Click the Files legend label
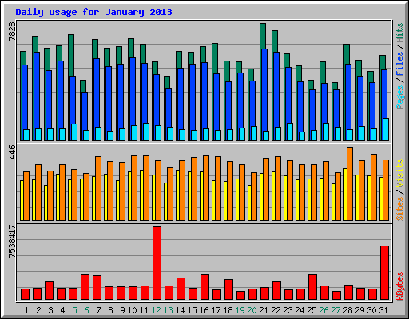Screen dimensions: 409x319 tap(399, 64)
